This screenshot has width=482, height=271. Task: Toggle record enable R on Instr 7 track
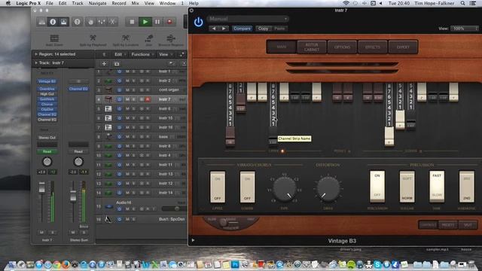tap(148, 99)
